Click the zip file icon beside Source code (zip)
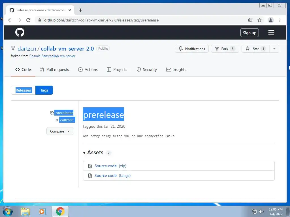Viewport: 290px width, 217px height. 90,166
